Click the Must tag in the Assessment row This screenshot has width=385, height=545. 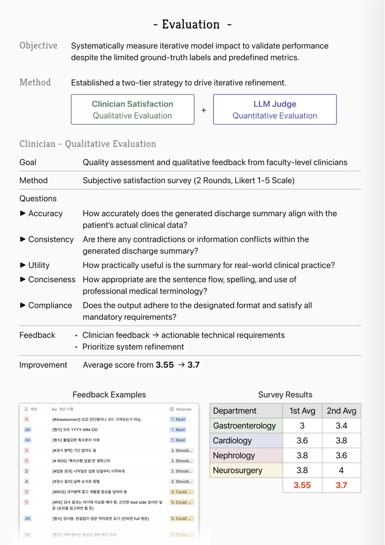click(178, 419)
